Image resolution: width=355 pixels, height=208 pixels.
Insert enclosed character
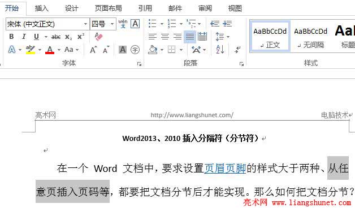click(x=135, y=50)
